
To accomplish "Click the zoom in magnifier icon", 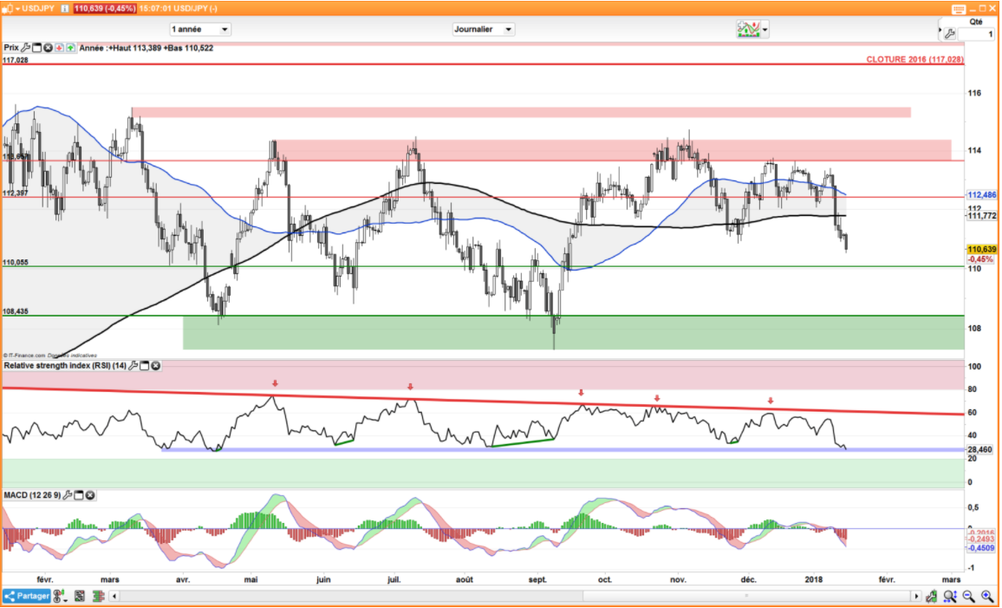I will (x=986, y=597).
